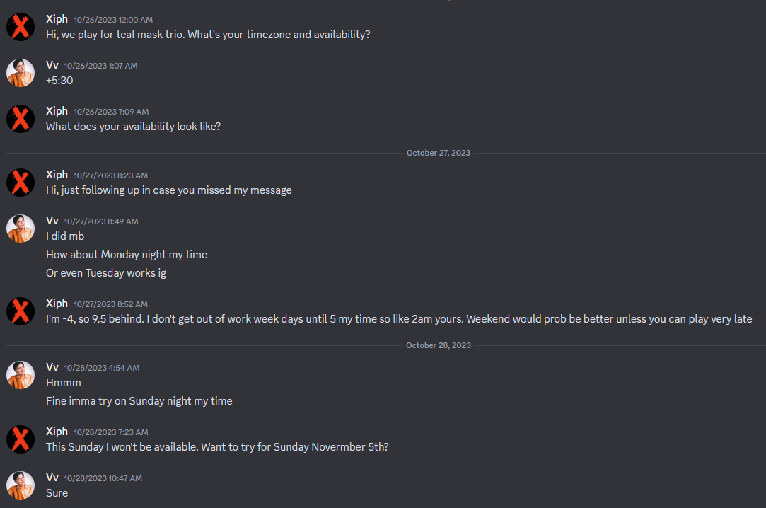This screenshot has width=766, height=508.
Task: Select the final 'Sure' message
Action: pos(57,492)
